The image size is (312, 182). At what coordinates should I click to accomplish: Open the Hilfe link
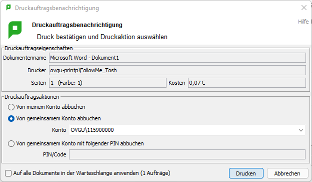[x=303, y=22]
